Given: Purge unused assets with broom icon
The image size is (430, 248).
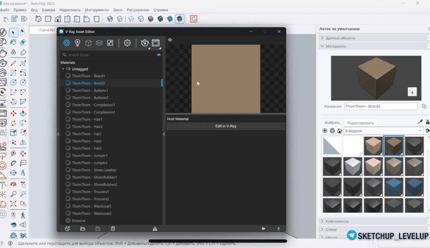Looking at the screenshot, I should pos(155,228).
